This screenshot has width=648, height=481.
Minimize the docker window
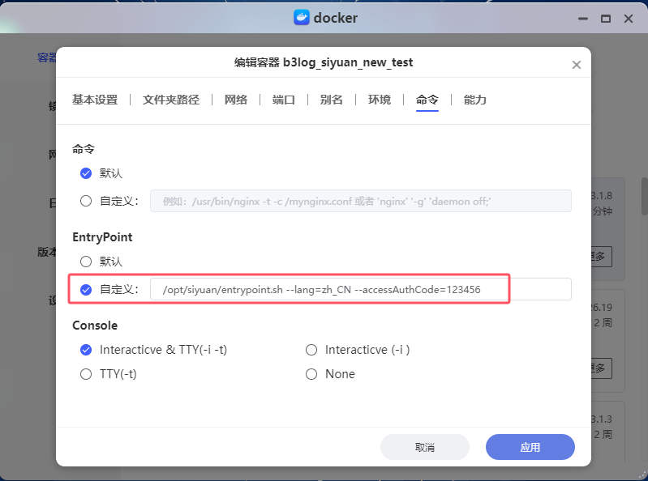(581, 18)
